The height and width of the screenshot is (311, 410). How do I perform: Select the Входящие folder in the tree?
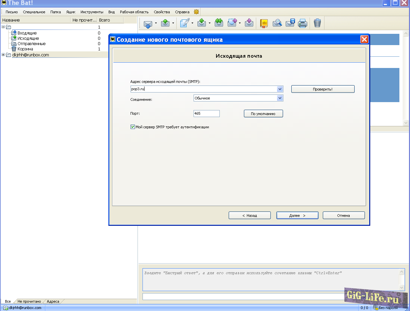coord(27,33)
